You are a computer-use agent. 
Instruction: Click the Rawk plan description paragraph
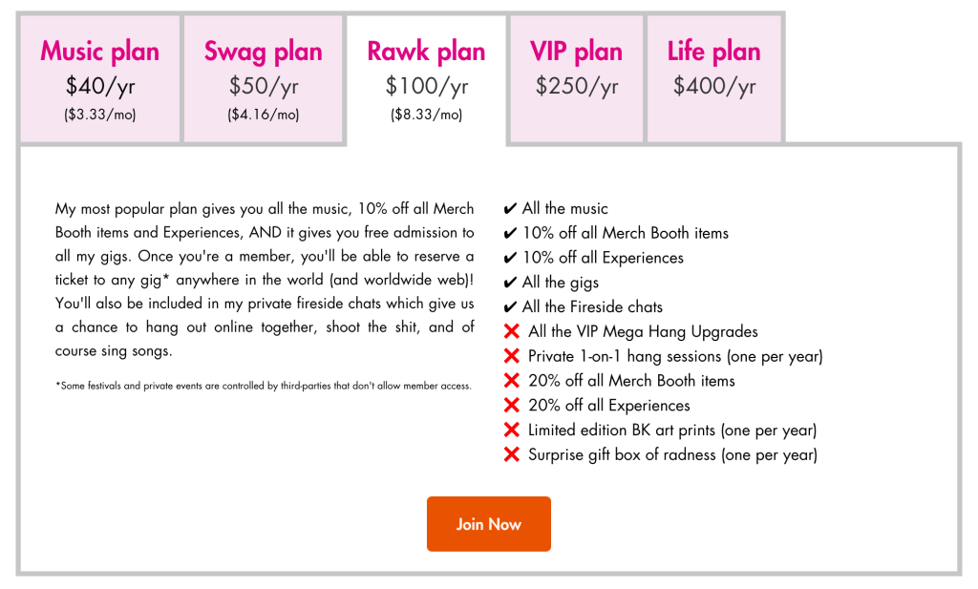coord(265,279)
